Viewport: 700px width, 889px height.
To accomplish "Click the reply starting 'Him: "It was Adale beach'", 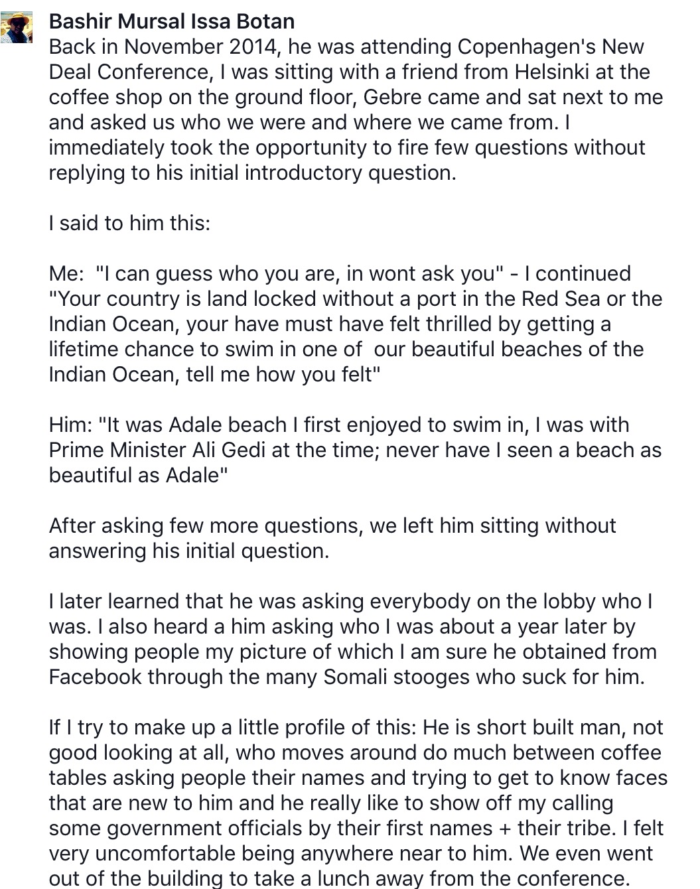I will pos(355,450).
